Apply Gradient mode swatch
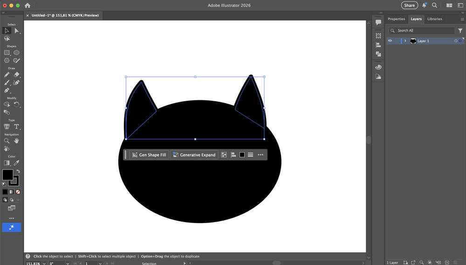 point(11,192)
